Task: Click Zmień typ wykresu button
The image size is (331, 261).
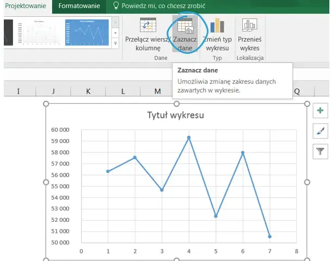Action: (217, 34)
